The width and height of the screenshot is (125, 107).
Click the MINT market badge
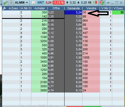pos(41,2)
